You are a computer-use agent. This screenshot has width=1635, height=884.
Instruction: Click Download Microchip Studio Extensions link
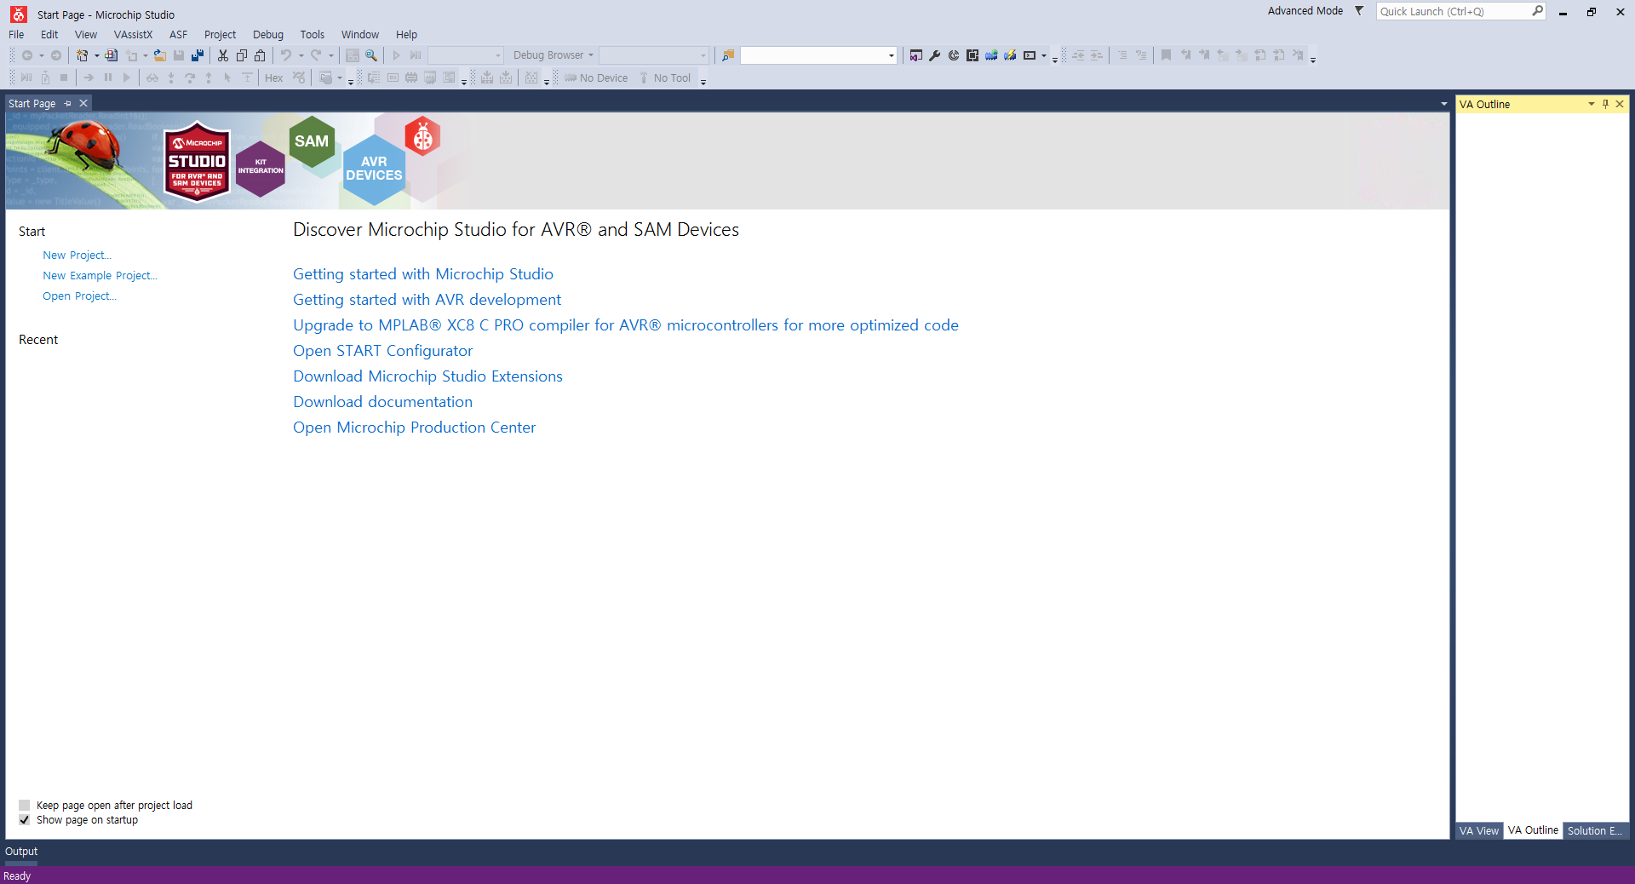427,376
